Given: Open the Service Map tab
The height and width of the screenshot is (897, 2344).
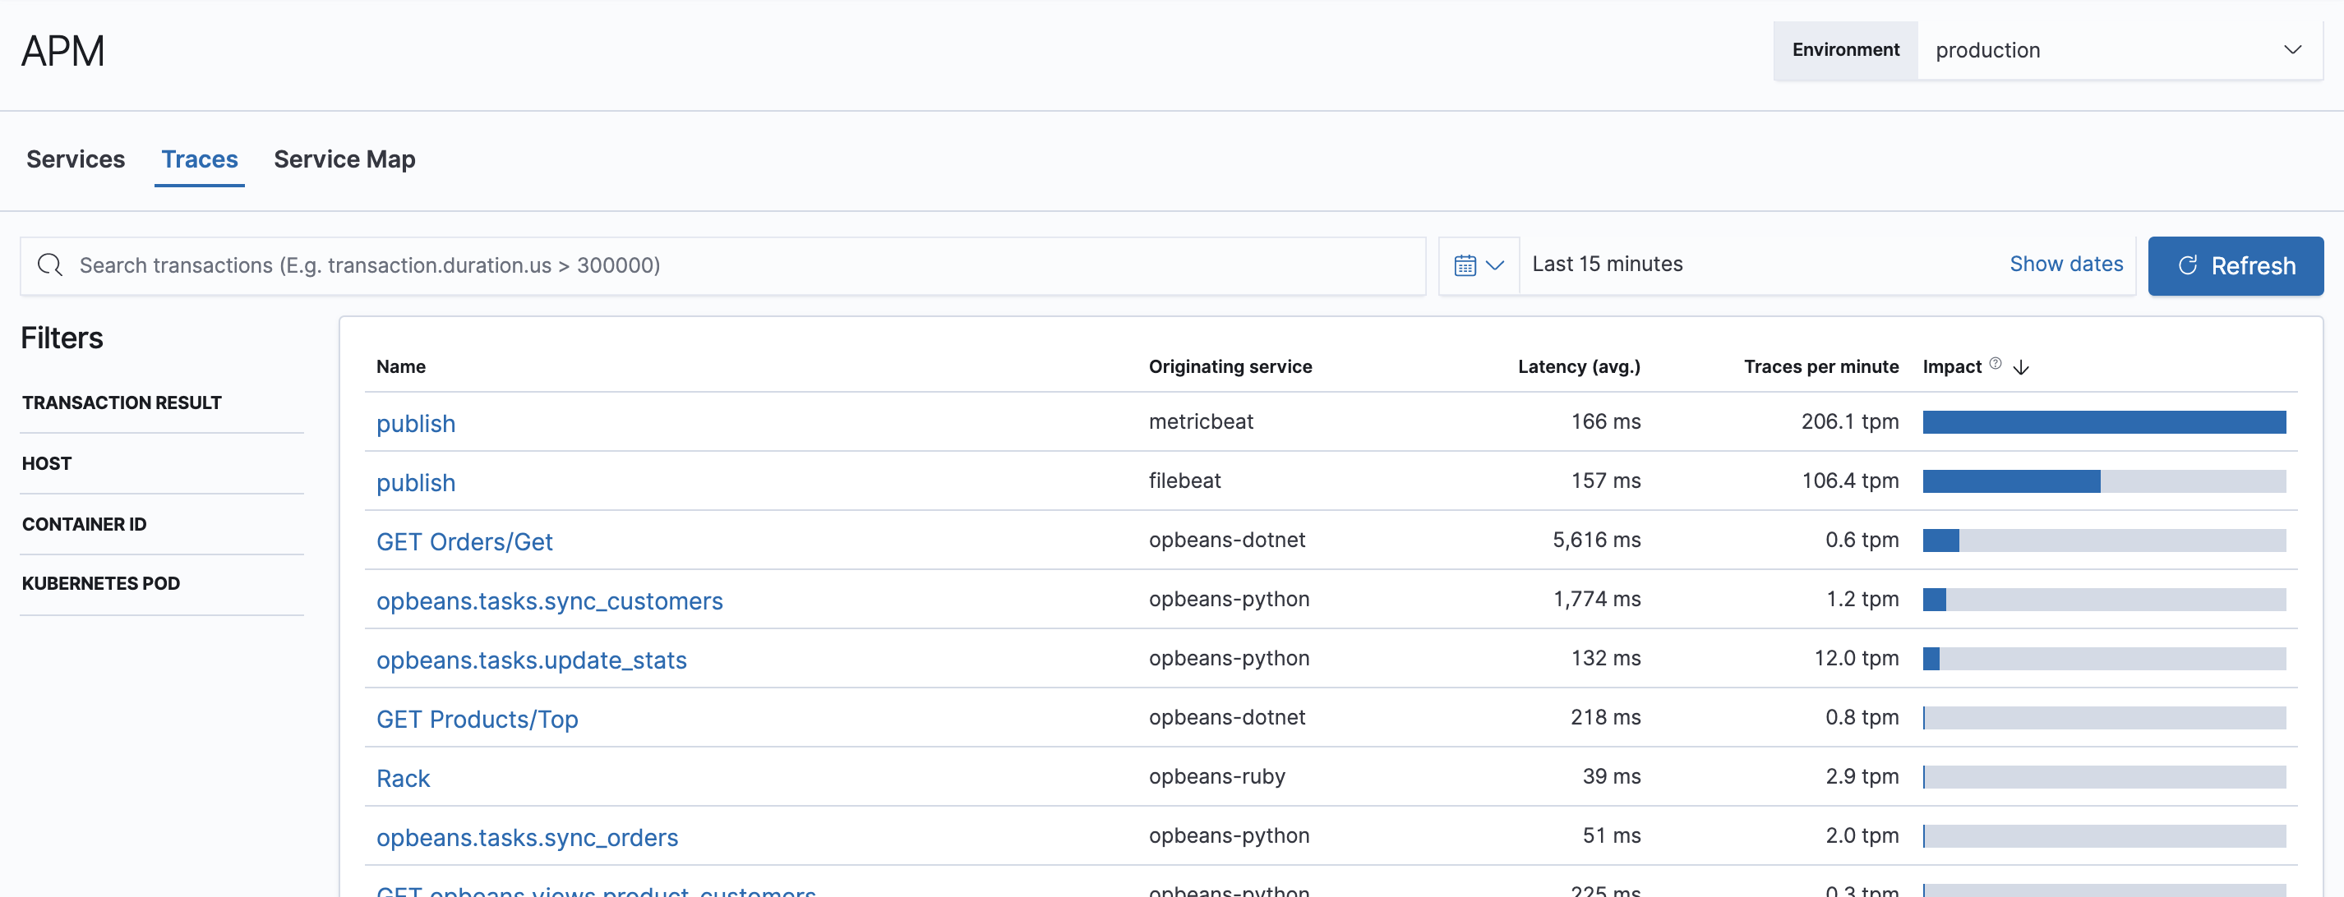Looking at the screenshot, I should click(344, 159).
